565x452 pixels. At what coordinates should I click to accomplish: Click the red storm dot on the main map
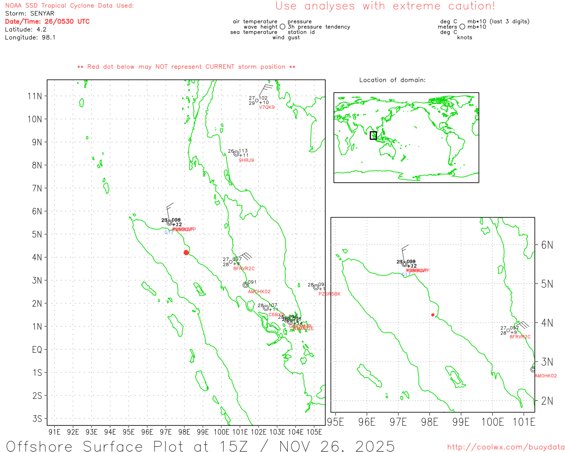pos(186,252)
